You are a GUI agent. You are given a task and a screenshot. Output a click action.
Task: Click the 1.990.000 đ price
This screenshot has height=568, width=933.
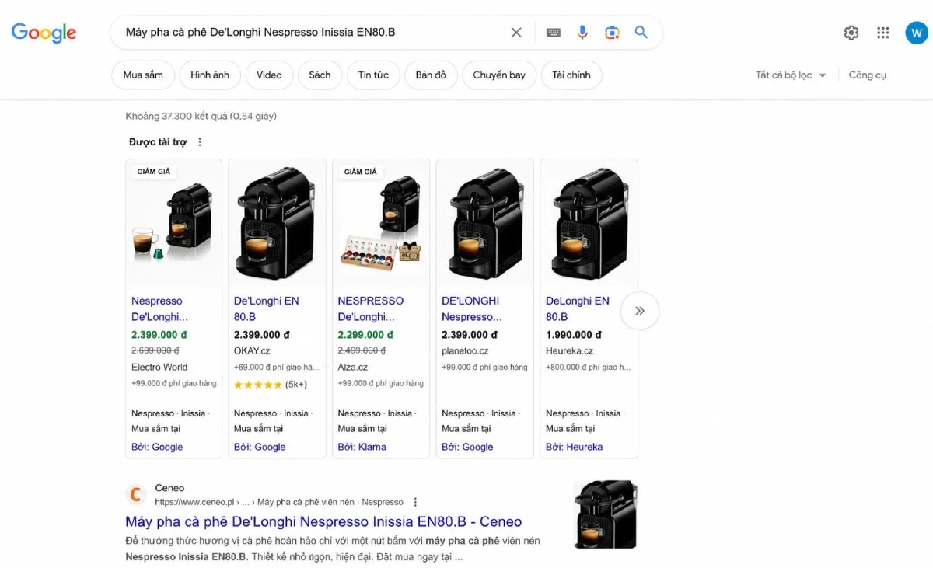(574, 335)
